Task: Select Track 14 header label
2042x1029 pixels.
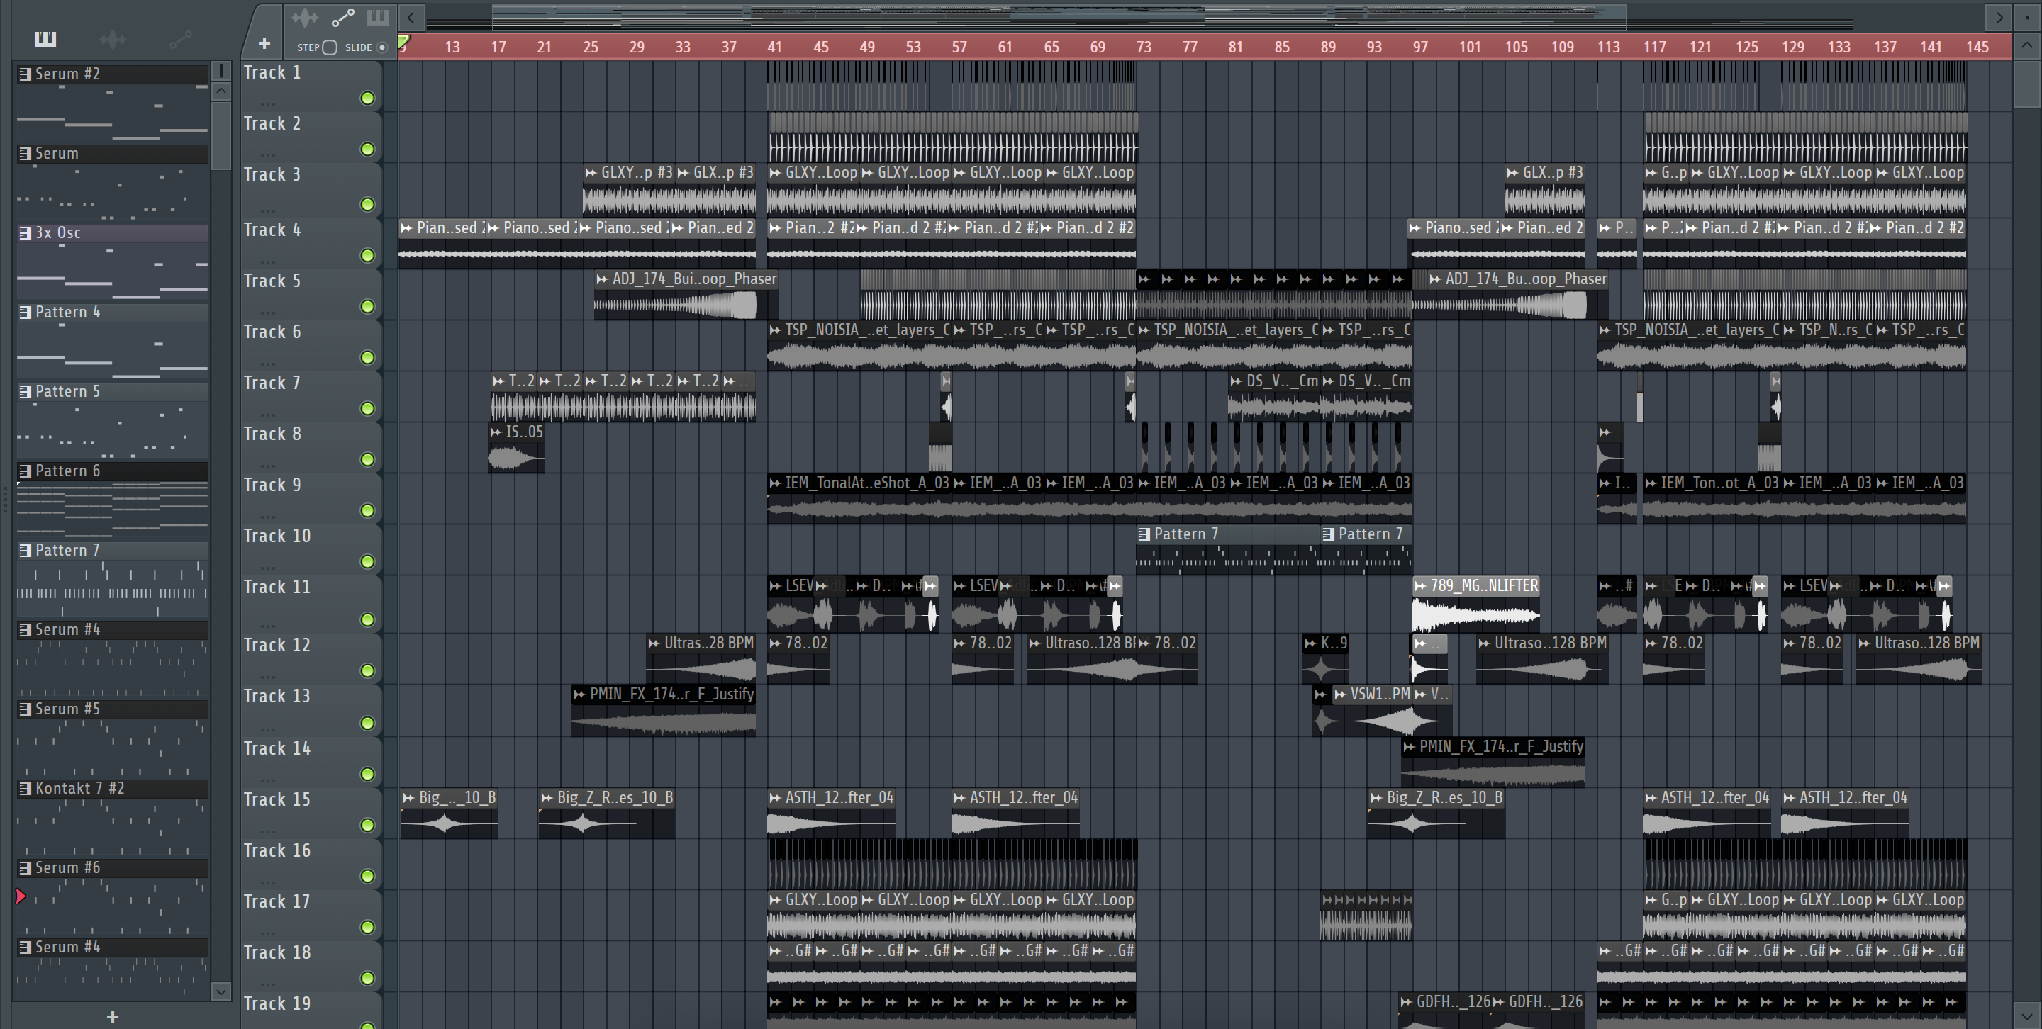Action: coord(277,748)
